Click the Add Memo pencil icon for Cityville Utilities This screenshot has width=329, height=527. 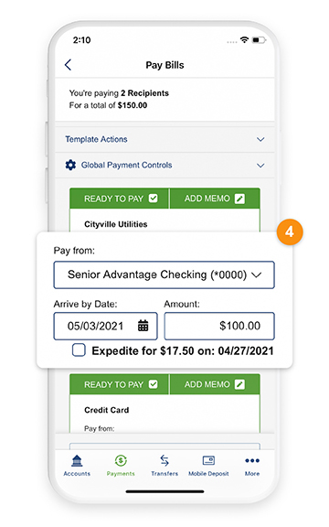coord(239,199)
